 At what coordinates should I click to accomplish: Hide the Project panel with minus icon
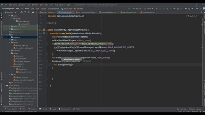[x=37, y=12]
